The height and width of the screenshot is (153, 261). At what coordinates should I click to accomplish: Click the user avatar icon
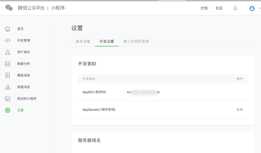252,8
